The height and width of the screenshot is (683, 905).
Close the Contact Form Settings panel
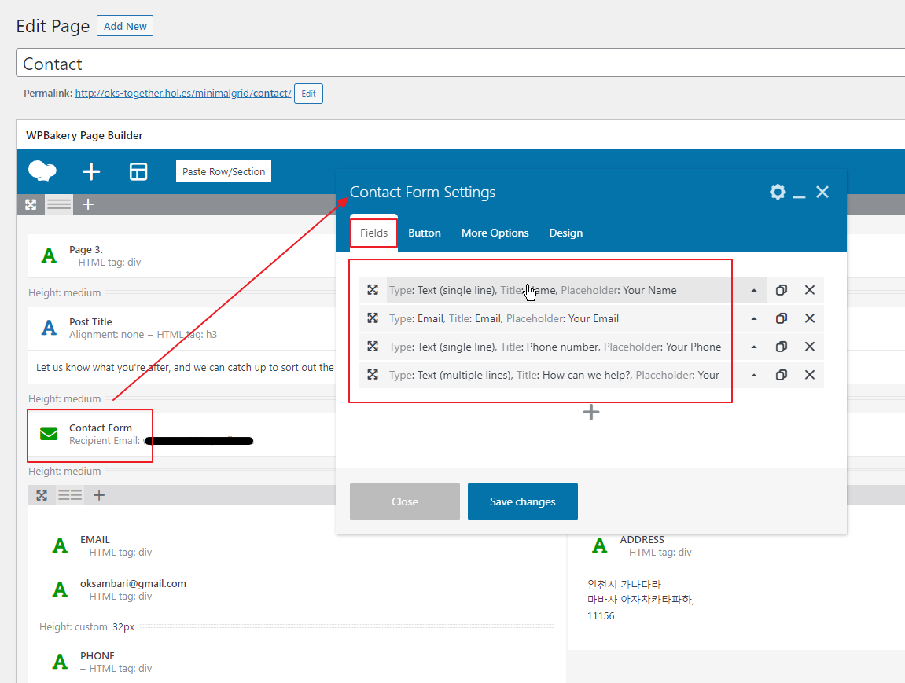coord(822,192)
